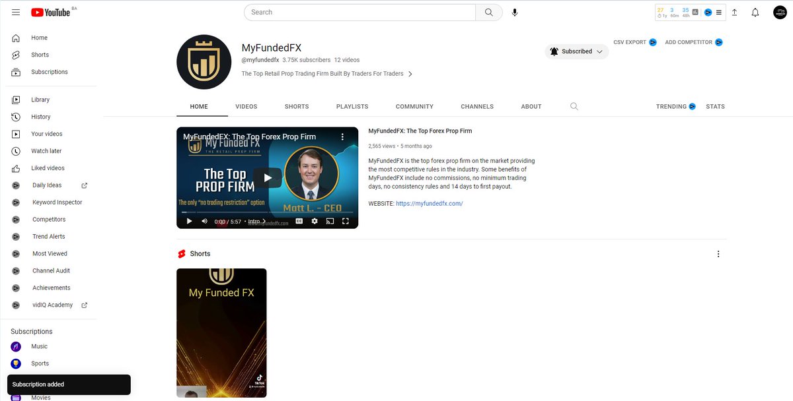793x401 pixels.
Task: Switch to the COMMUNITY tab
Action: click(414, 106)
